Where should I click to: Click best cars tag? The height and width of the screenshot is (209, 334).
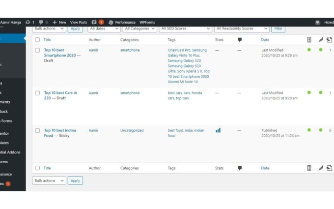click(175, 93)
